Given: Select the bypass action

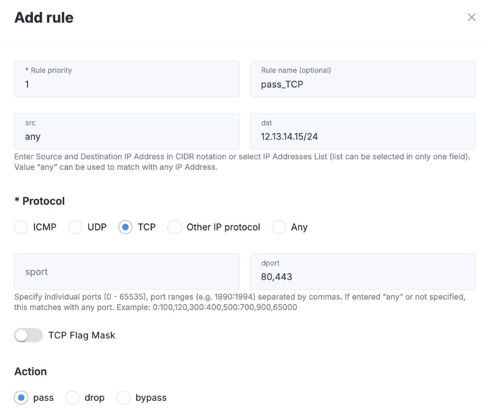Looking at the screenshot, I should click(x=123, y=397).
